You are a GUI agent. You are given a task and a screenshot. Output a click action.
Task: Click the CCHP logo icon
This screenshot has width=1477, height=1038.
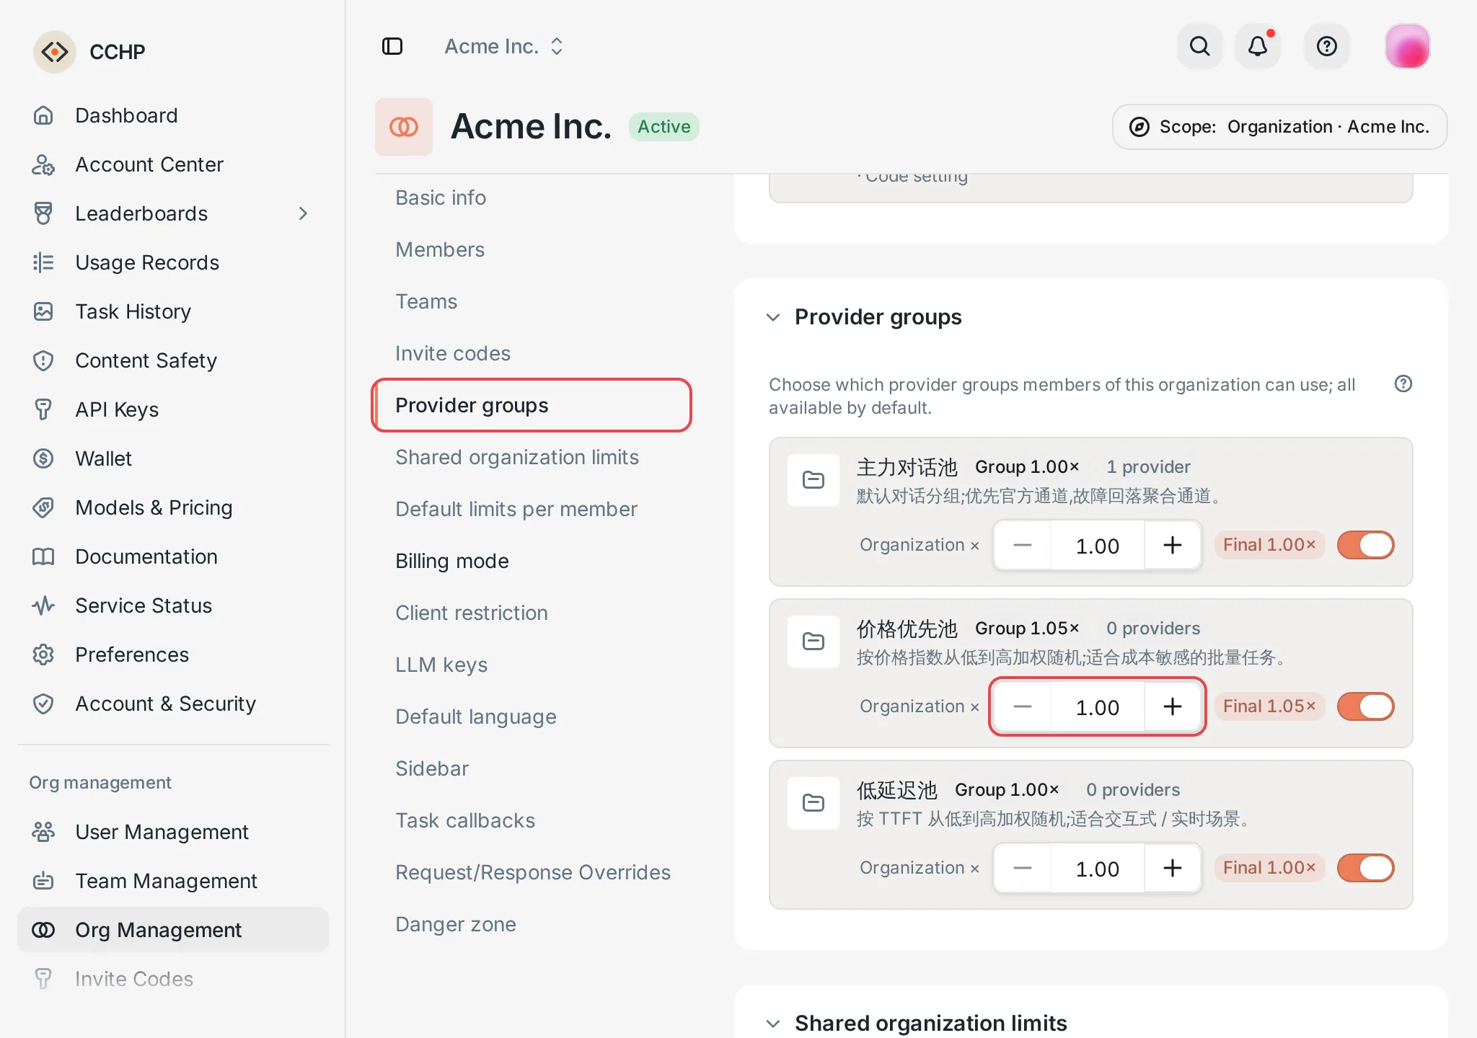(55, 52)
